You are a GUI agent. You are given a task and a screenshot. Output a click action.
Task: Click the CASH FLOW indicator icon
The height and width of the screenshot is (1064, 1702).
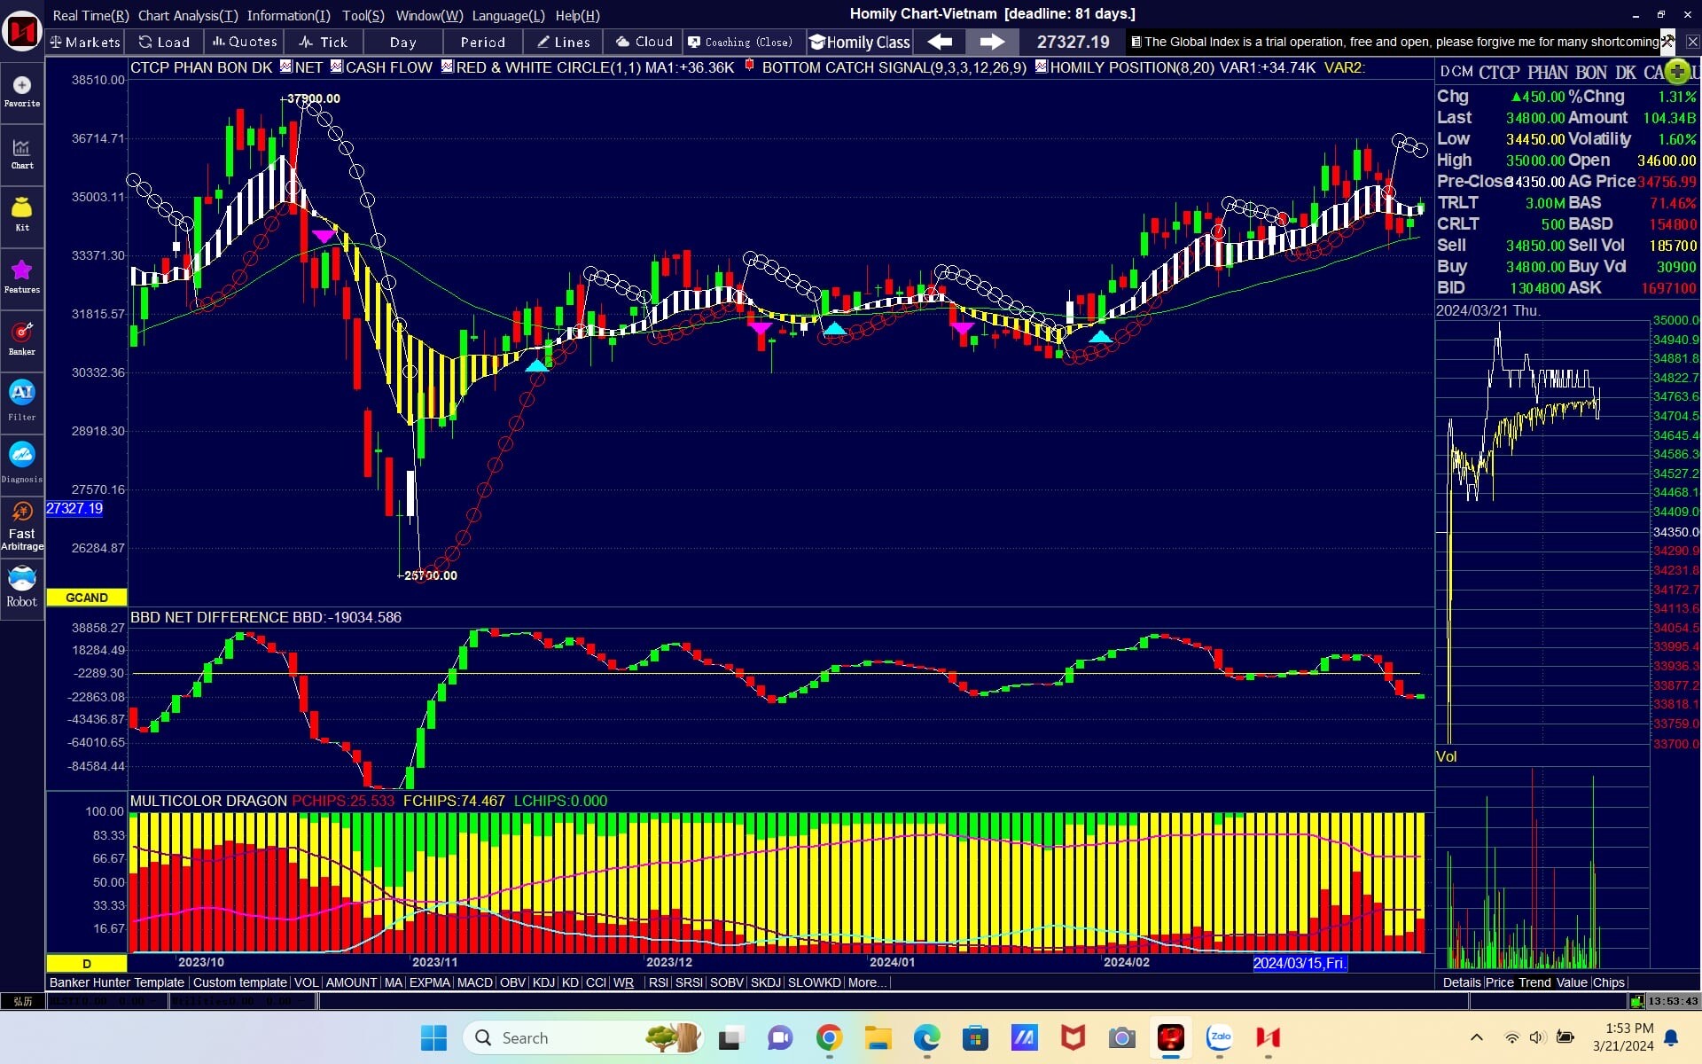pyautogui.click(x=337, y=66)
